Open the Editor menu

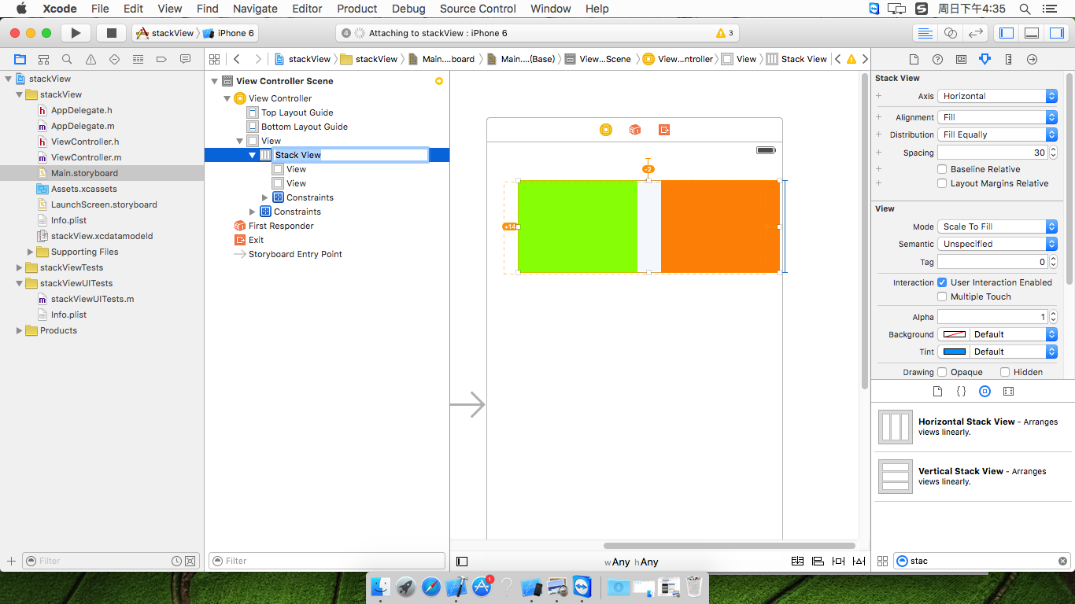click(307, 9)
